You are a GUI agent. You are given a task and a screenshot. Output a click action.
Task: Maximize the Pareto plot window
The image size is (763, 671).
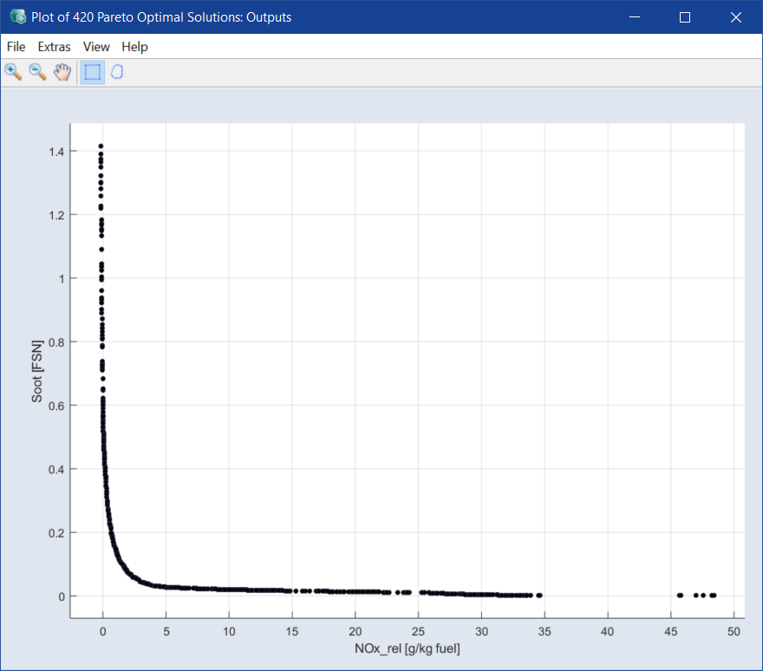(x=685, y=17)
